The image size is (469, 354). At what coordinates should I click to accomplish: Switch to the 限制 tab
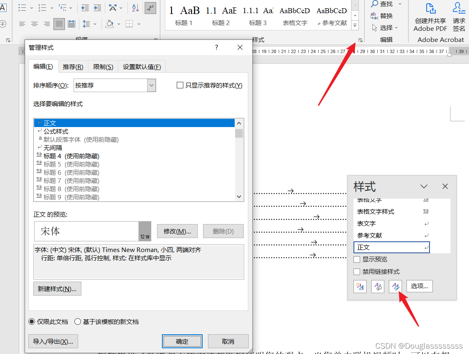(102, 66)
